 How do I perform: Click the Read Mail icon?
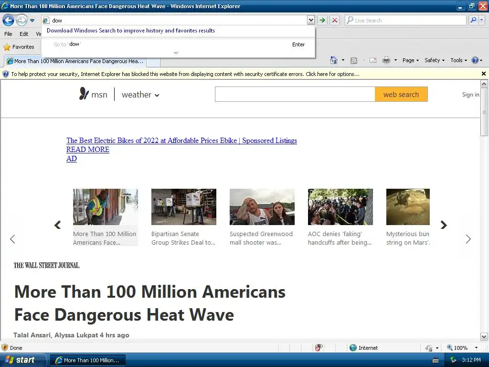[x=373, y=60]
